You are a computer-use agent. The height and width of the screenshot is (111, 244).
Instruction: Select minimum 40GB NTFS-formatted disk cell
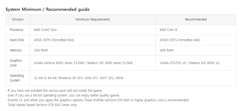tap(54, 40)
